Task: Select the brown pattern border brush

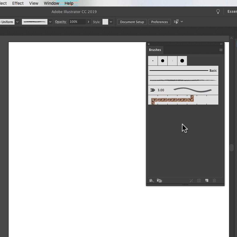Action: [x=183, y=100]
